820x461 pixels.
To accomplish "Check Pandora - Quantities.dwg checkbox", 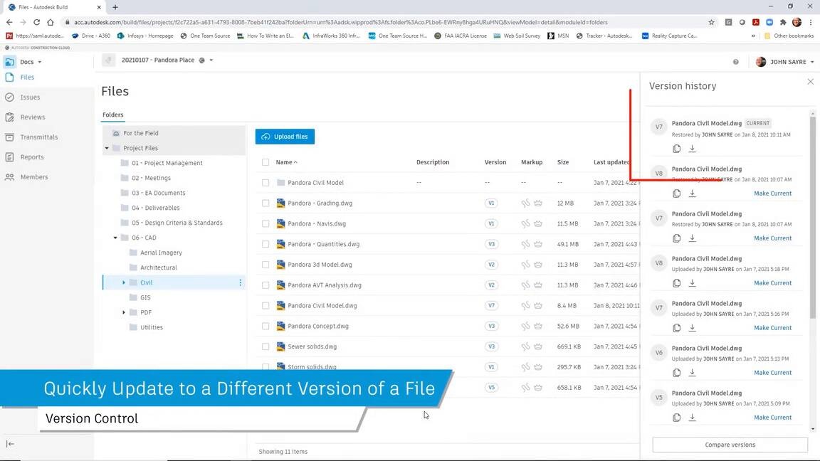I will point(266,244).
